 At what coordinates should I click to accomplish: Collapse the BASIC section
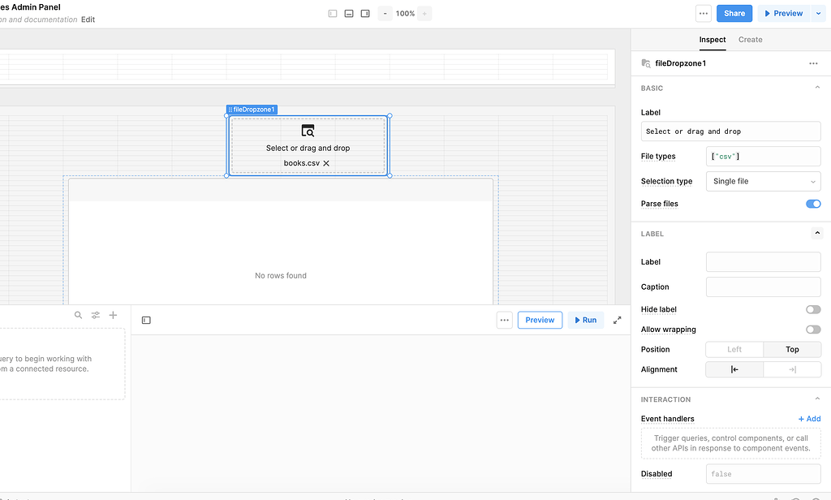[816, 88]
